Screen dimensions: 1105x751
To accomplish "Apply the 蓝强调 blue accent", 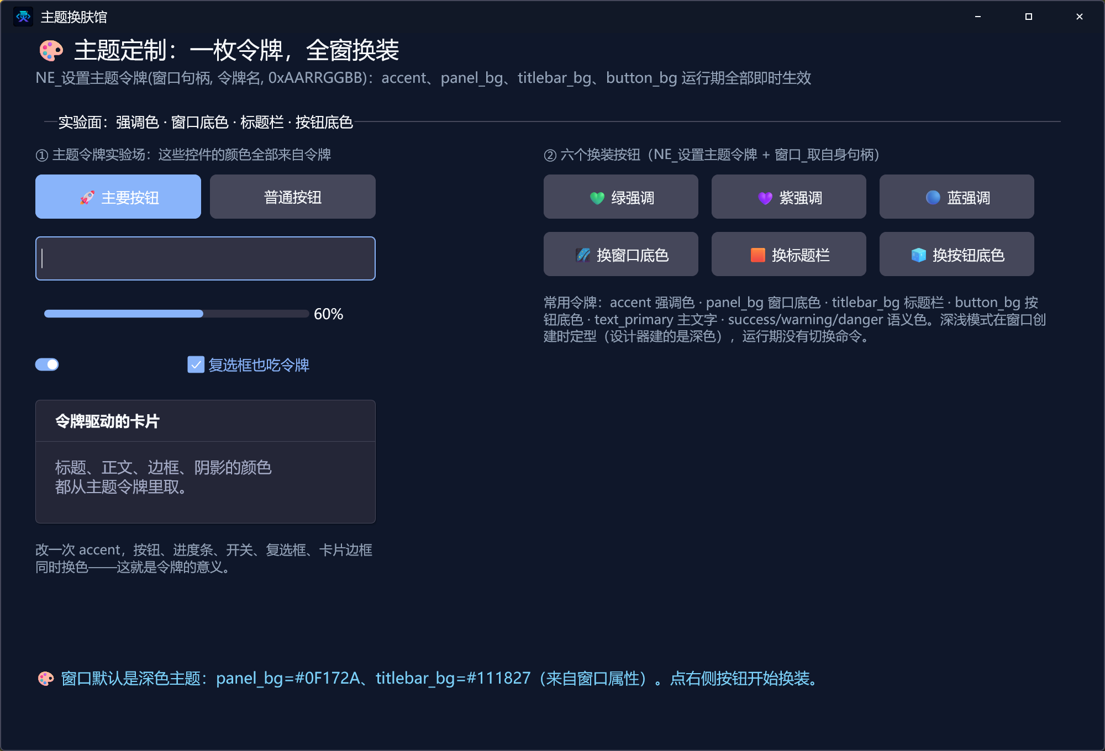I will click(957, 197).
